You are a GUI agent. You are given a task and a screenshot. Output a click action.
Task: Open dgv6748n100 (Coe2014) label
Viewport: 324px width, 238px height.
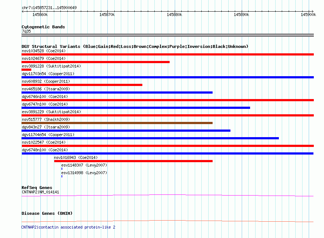[45, 150]
